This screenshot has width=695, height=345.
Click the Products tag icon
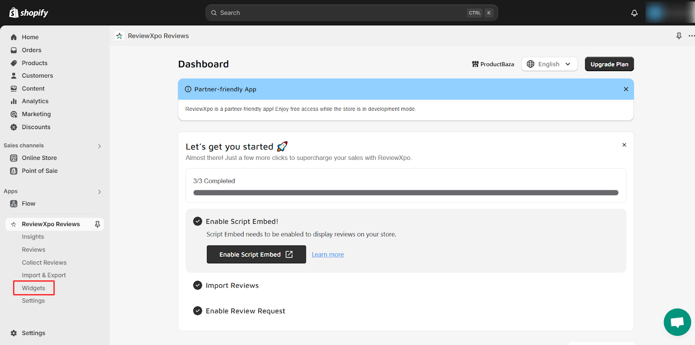14,63
